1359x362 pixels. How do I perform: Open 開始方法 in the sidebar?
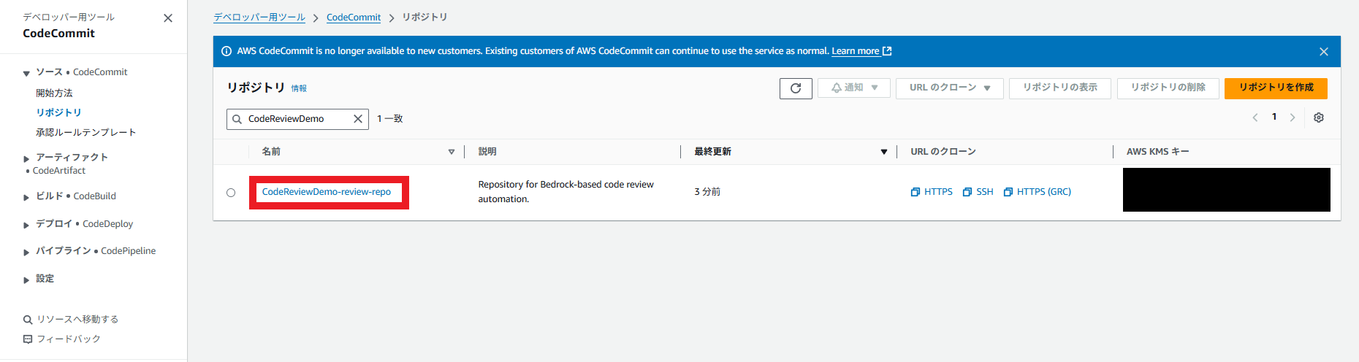(54, 93)
